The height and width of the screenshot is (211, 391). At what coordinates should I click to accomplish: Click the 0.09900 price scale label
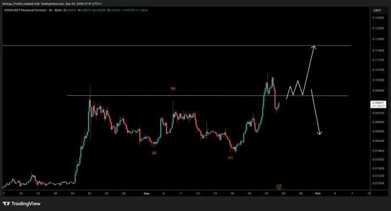(x=378, y=91)
